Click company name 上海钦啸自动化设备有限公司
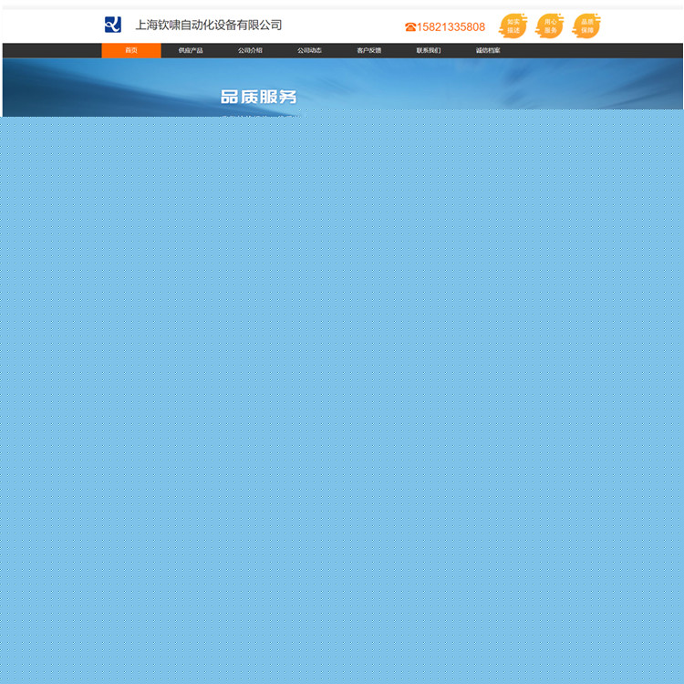Screen dimensions: 684x684 (x=209, y=25)
